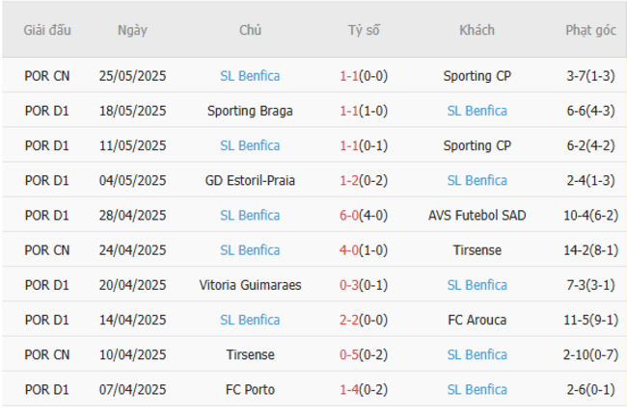
Task: Click the 0-5 (0-2) score
Action: click(x=364, y=355)
